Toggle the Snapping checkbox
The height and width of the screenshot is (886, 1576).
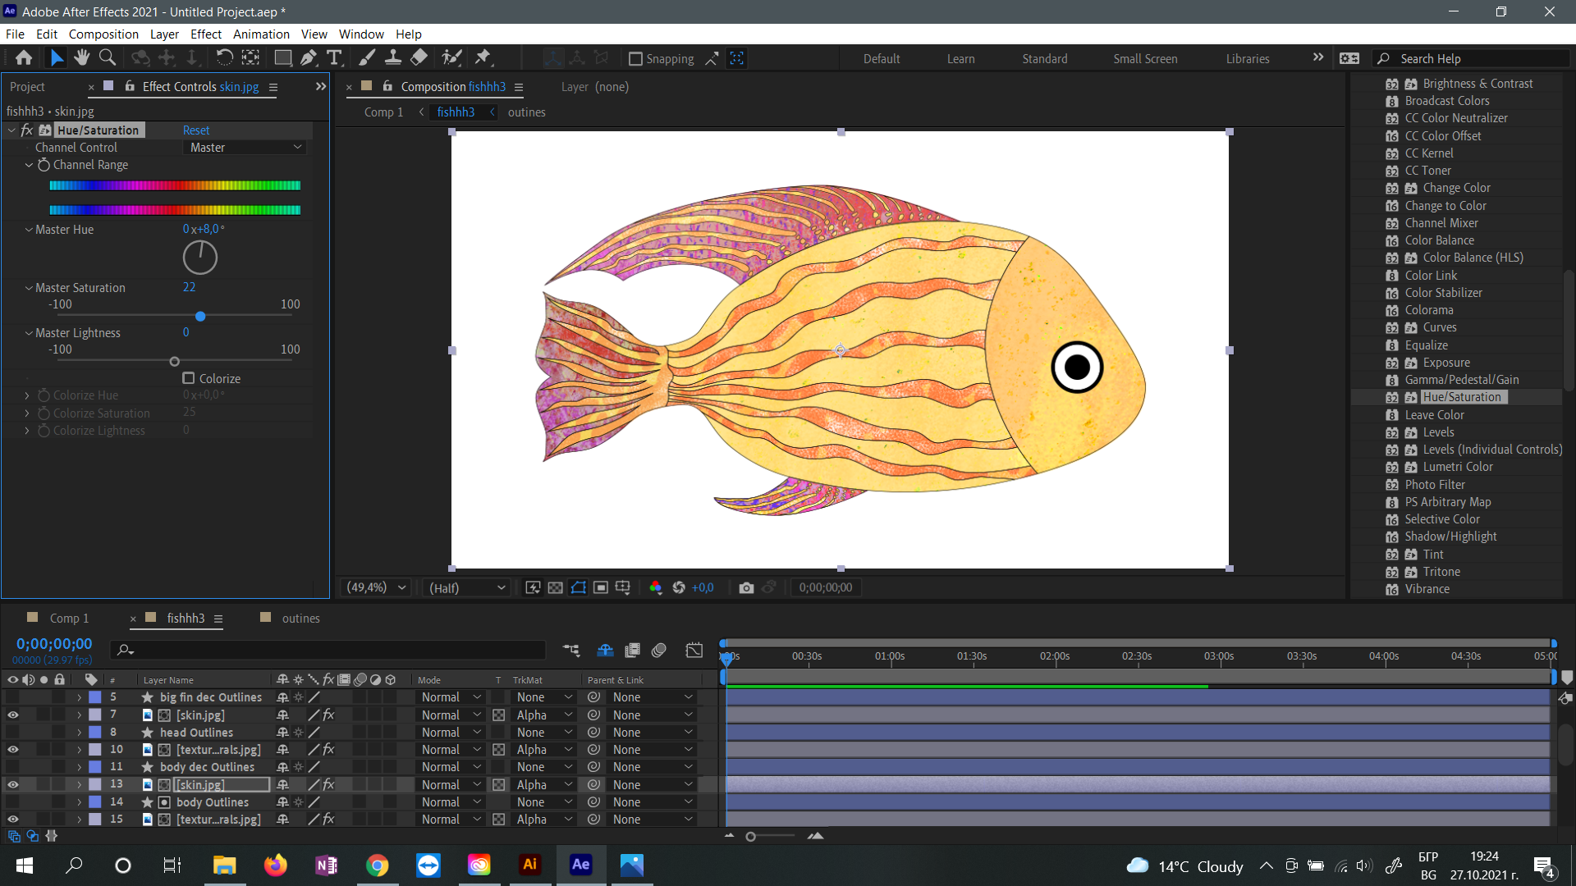click(x=635, y=59)
